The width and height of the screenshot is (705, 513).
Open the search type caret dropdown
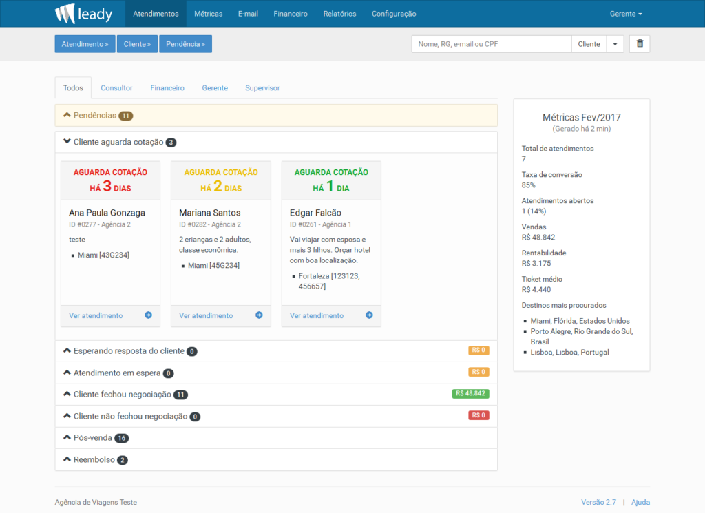coord(615,44)
